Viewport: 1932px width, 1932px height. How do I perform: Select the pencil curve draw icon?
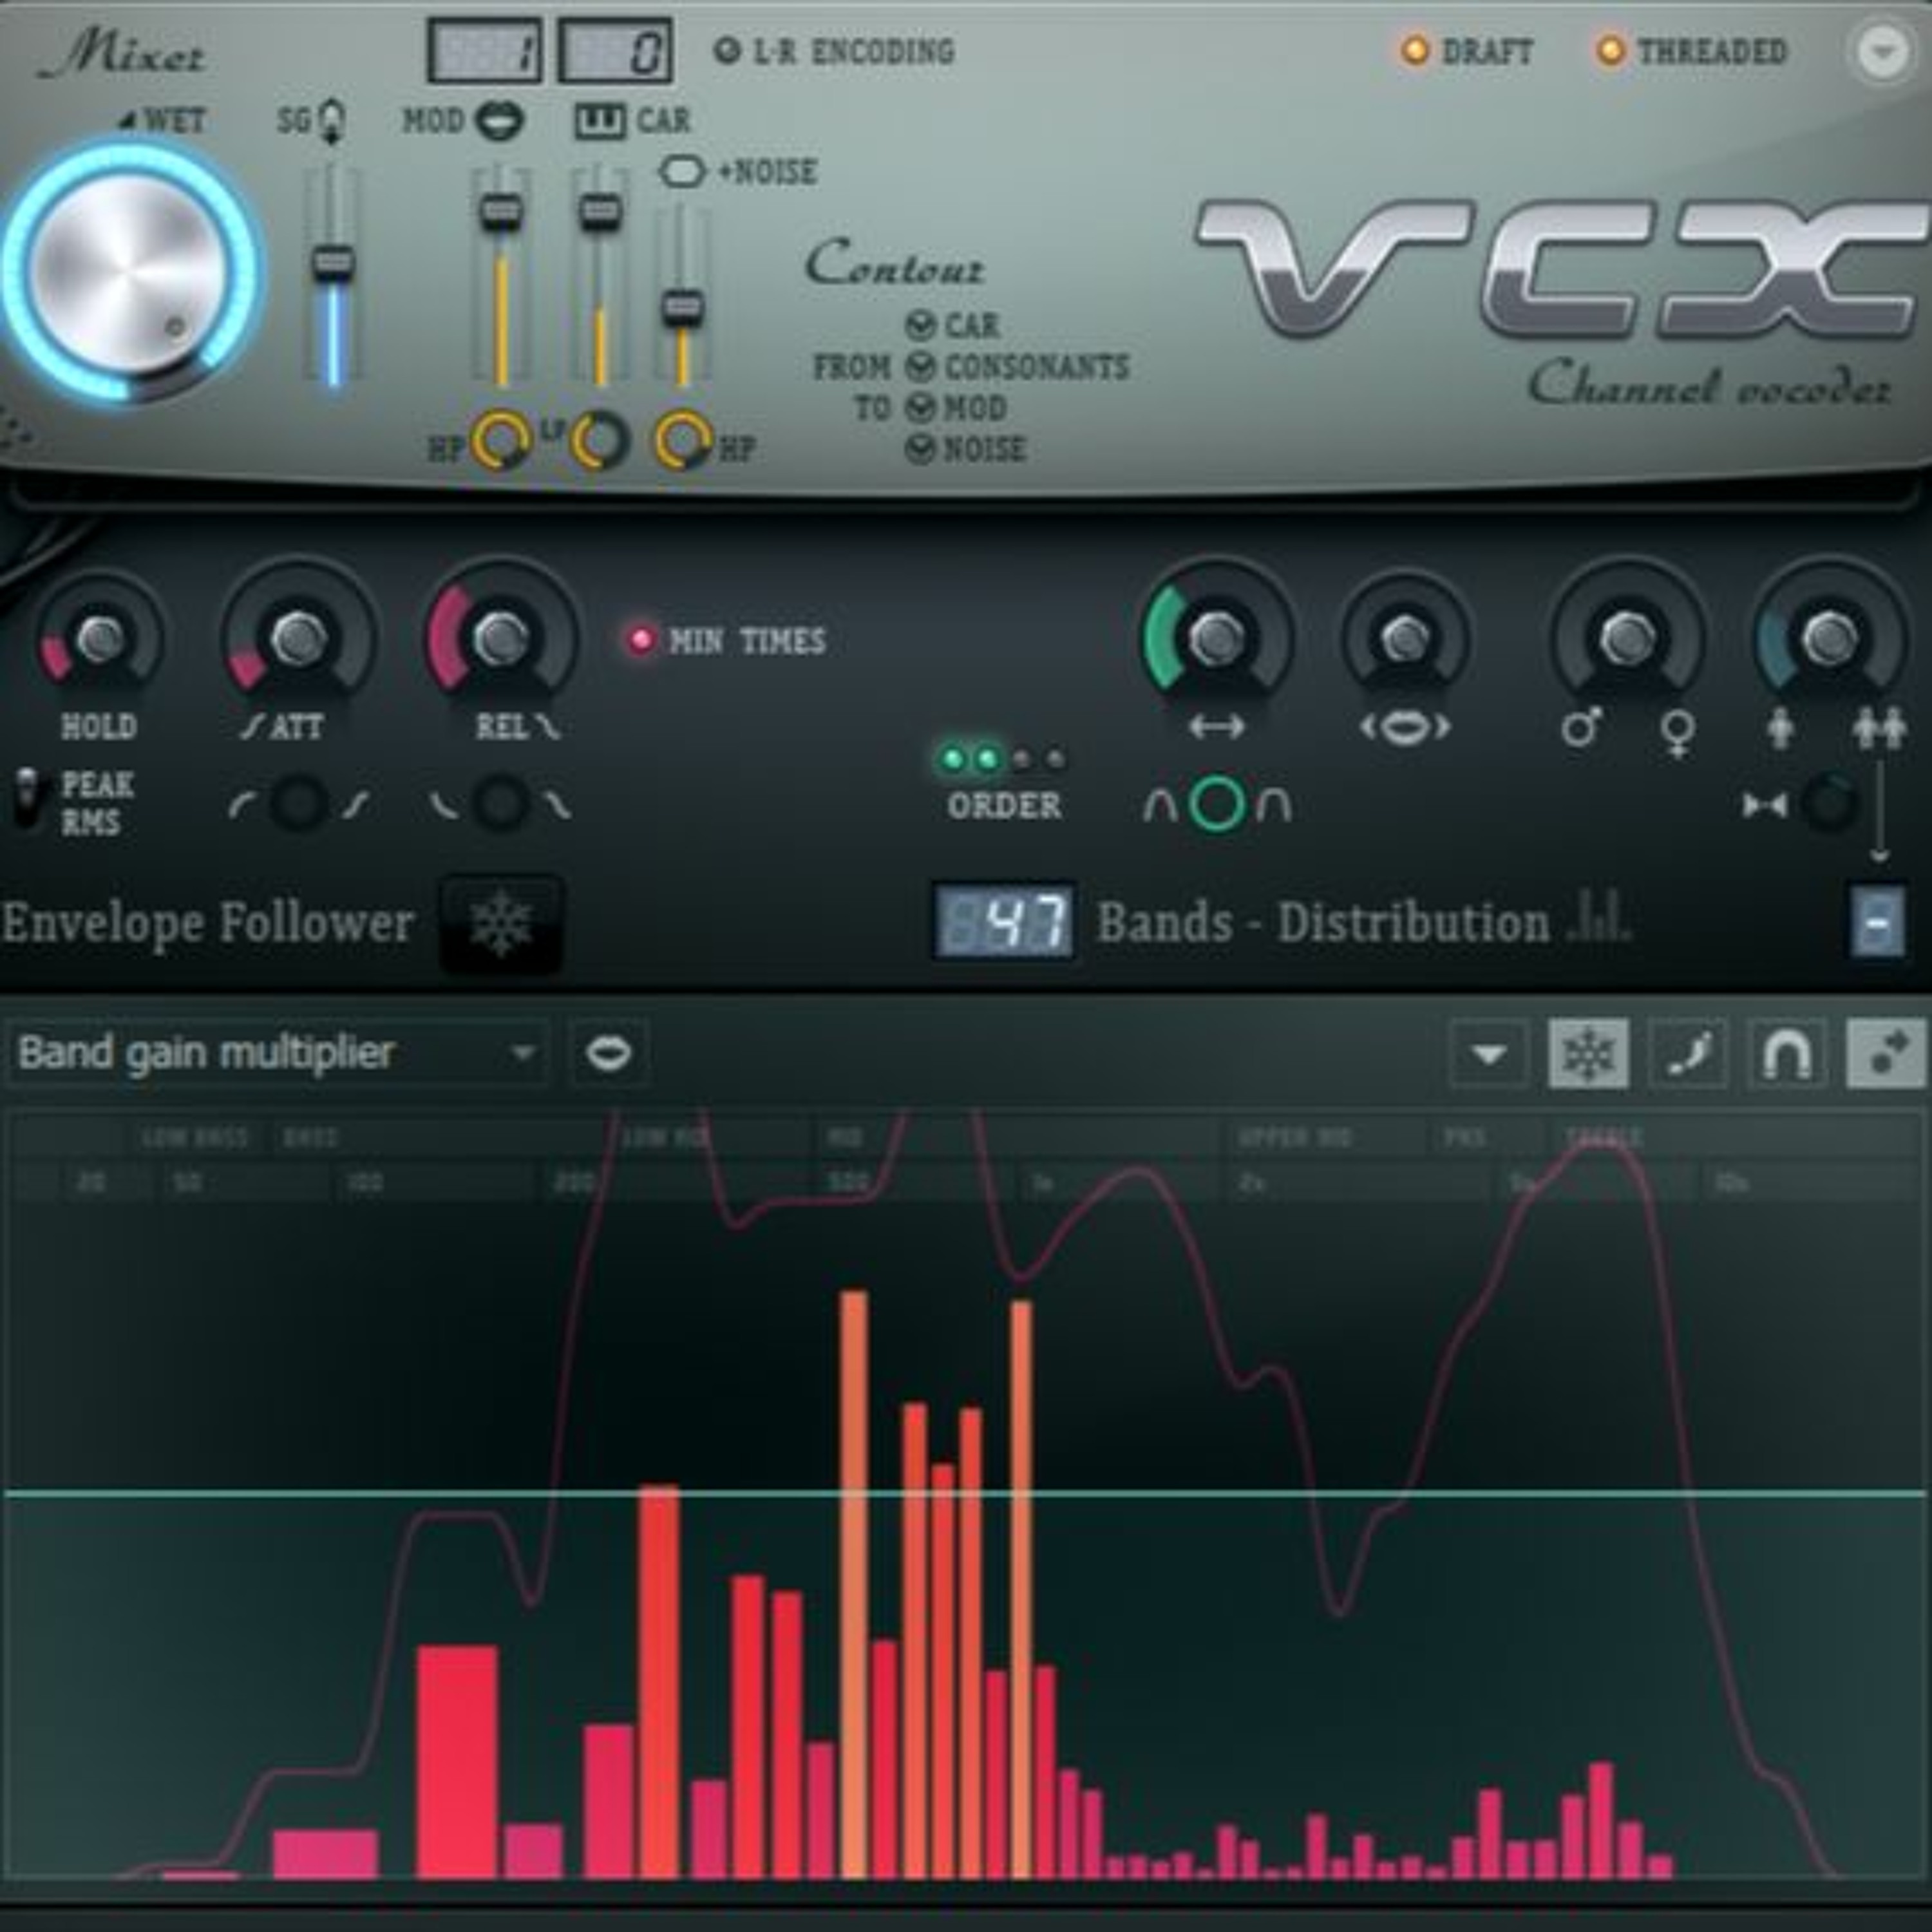coord(1689,1053)
